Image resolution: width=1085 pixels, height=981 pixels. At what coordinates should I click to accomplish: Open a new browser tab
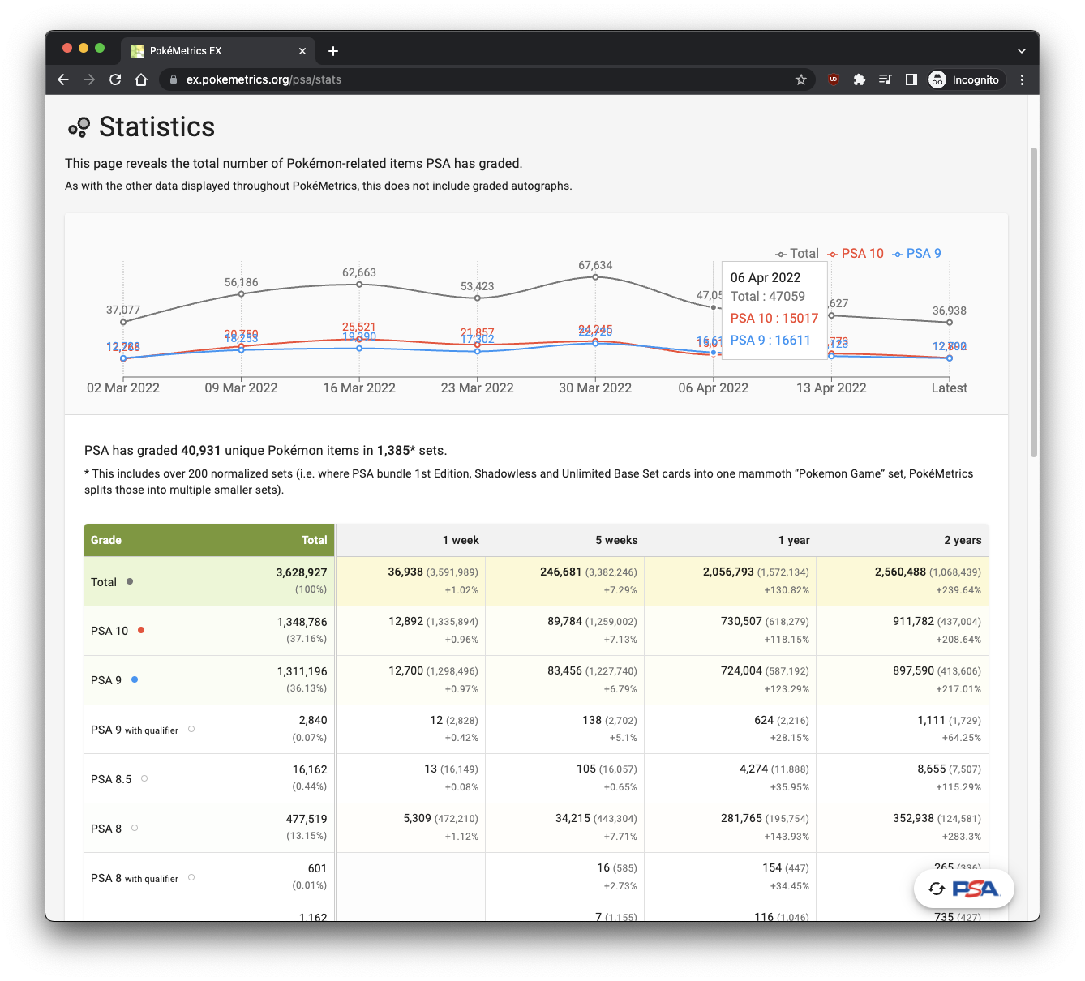pos(333,51)
